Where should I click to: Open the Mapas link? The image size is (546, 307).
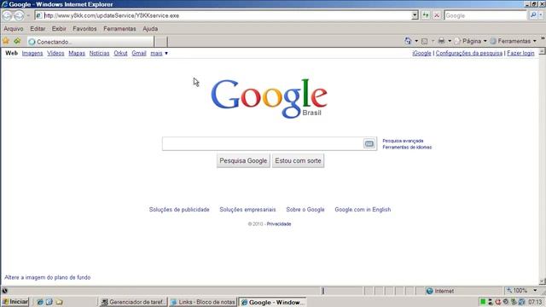(x=77, y=53)
